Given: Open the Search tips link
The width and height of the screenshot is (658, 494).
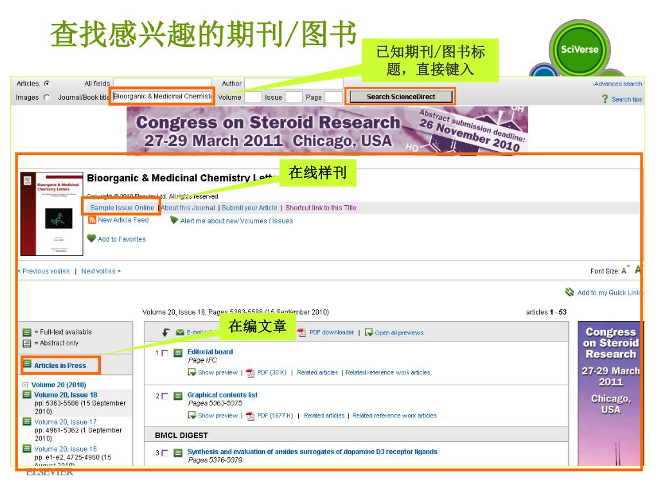Looking at the screenshot, I should (x=627, y=99).
